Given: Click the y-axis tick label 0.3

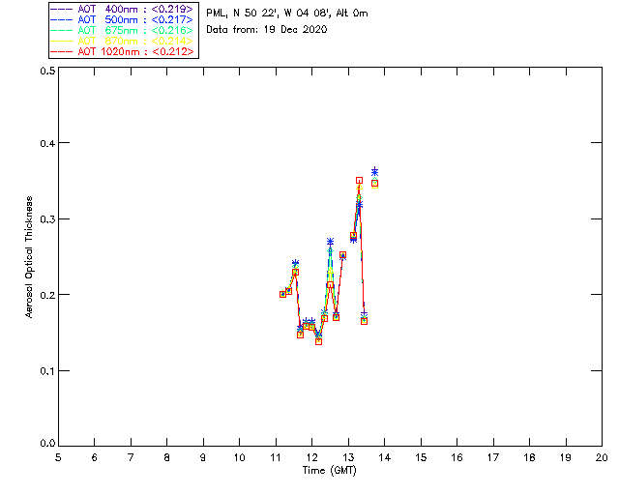Looking at the screenshot, I should (47, 219).
